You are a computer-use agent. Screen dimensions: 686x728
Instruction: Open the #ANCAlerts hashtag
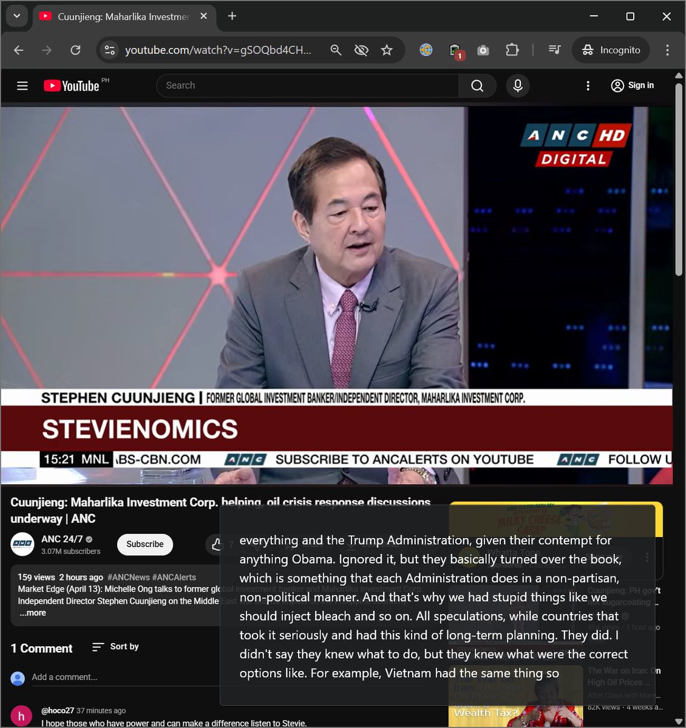point(174,577)
